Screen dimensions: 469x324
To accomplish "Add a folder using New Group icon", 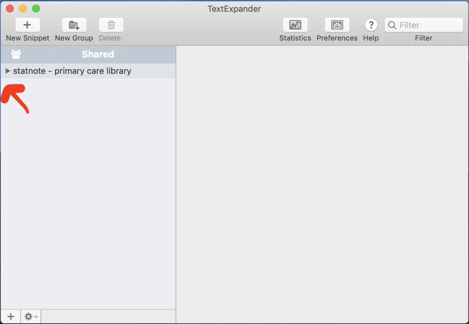I will 74,25.
